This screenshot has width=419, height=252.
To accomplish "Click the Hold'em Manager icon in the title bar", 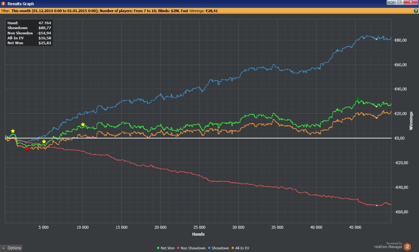I will click(x=3, y=3).
